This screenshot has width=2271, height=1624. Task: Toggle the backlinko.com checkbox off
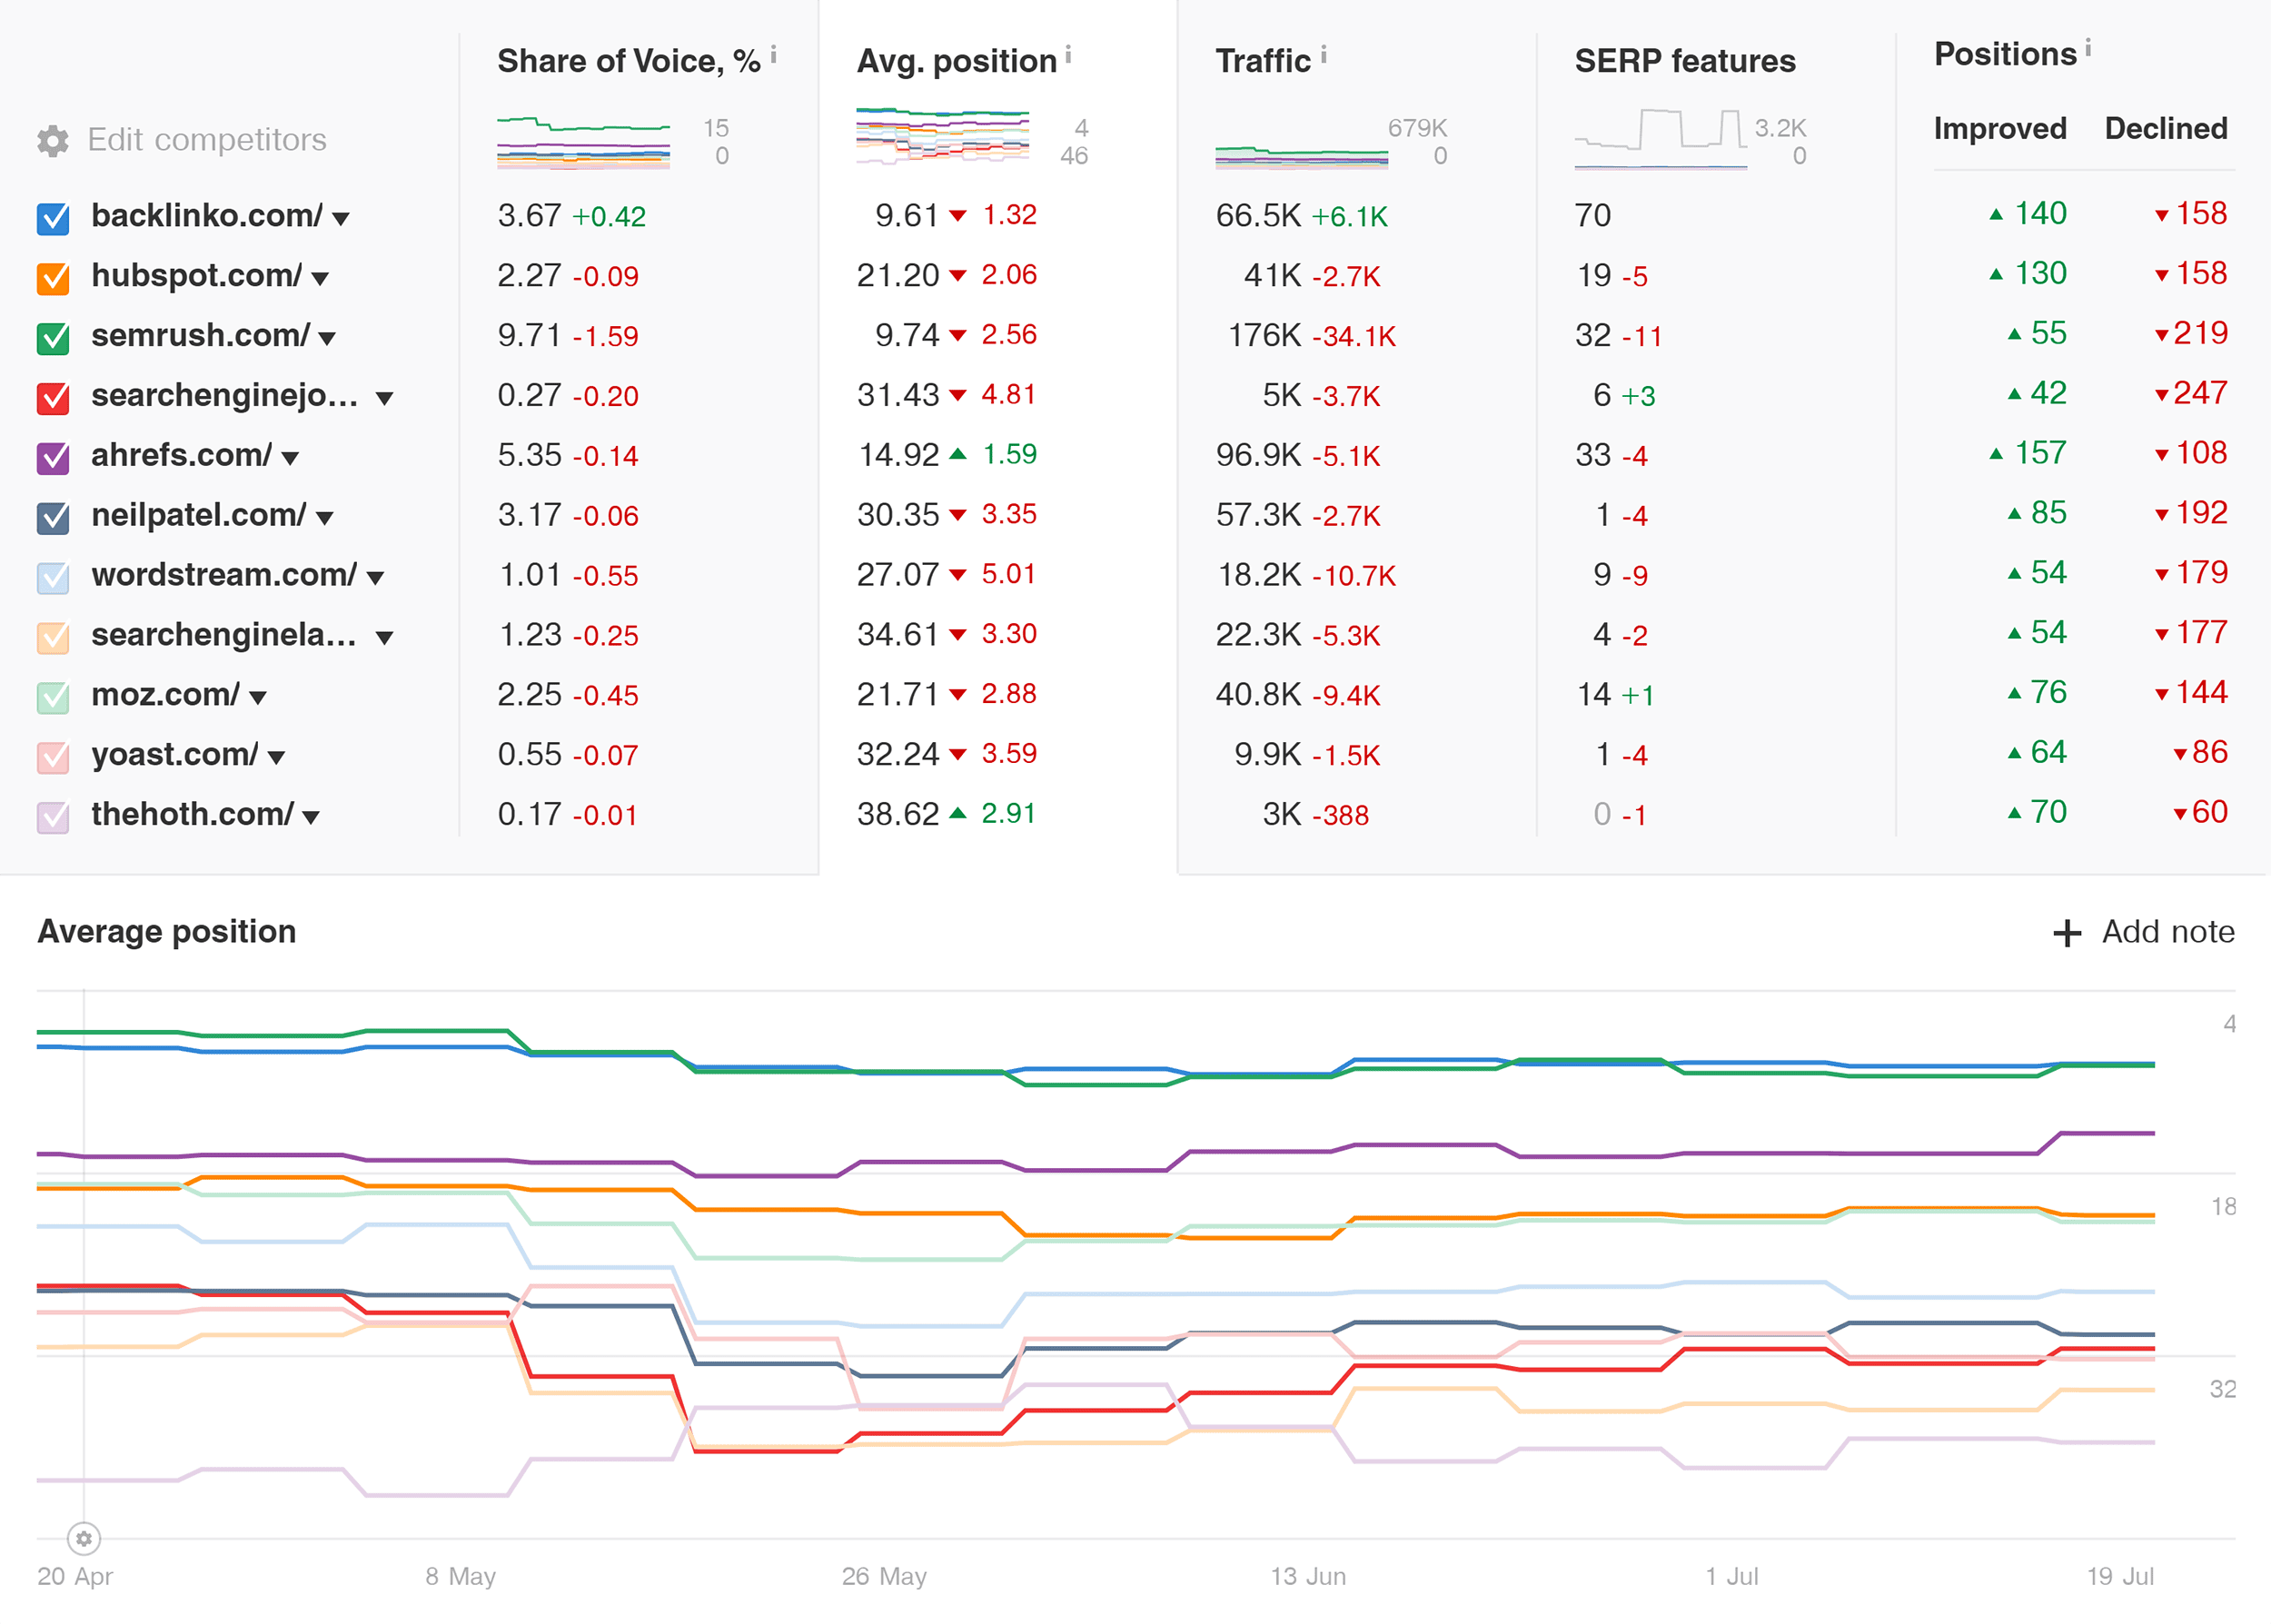pyautogui.click(x=53, y=214)
